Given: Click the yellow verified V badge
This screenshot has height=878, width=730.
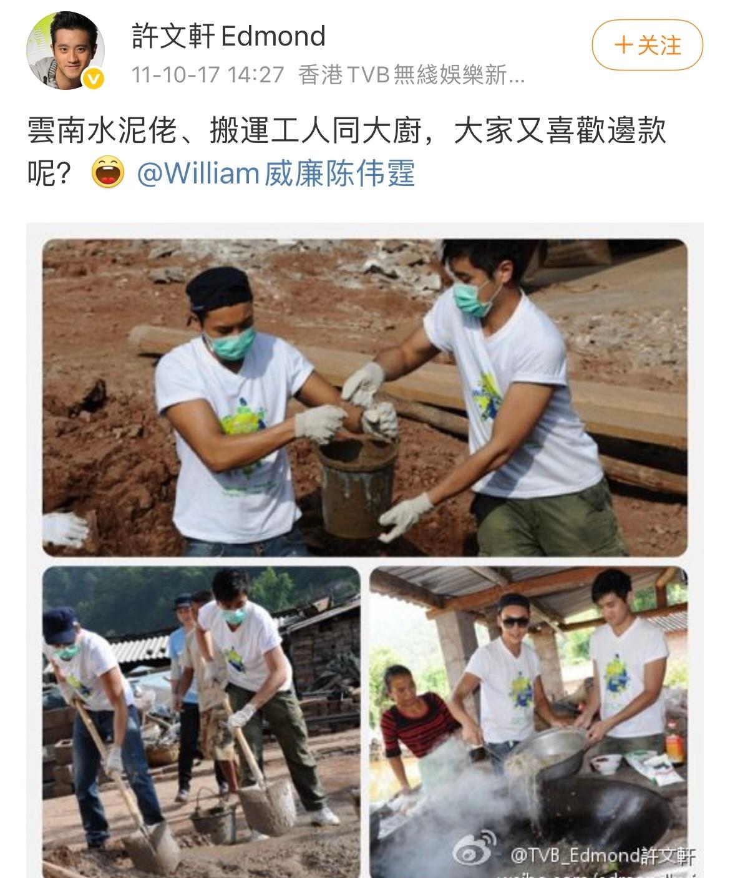Looking at the screenshot, I should pyautogui.click(x=94, y=79).
